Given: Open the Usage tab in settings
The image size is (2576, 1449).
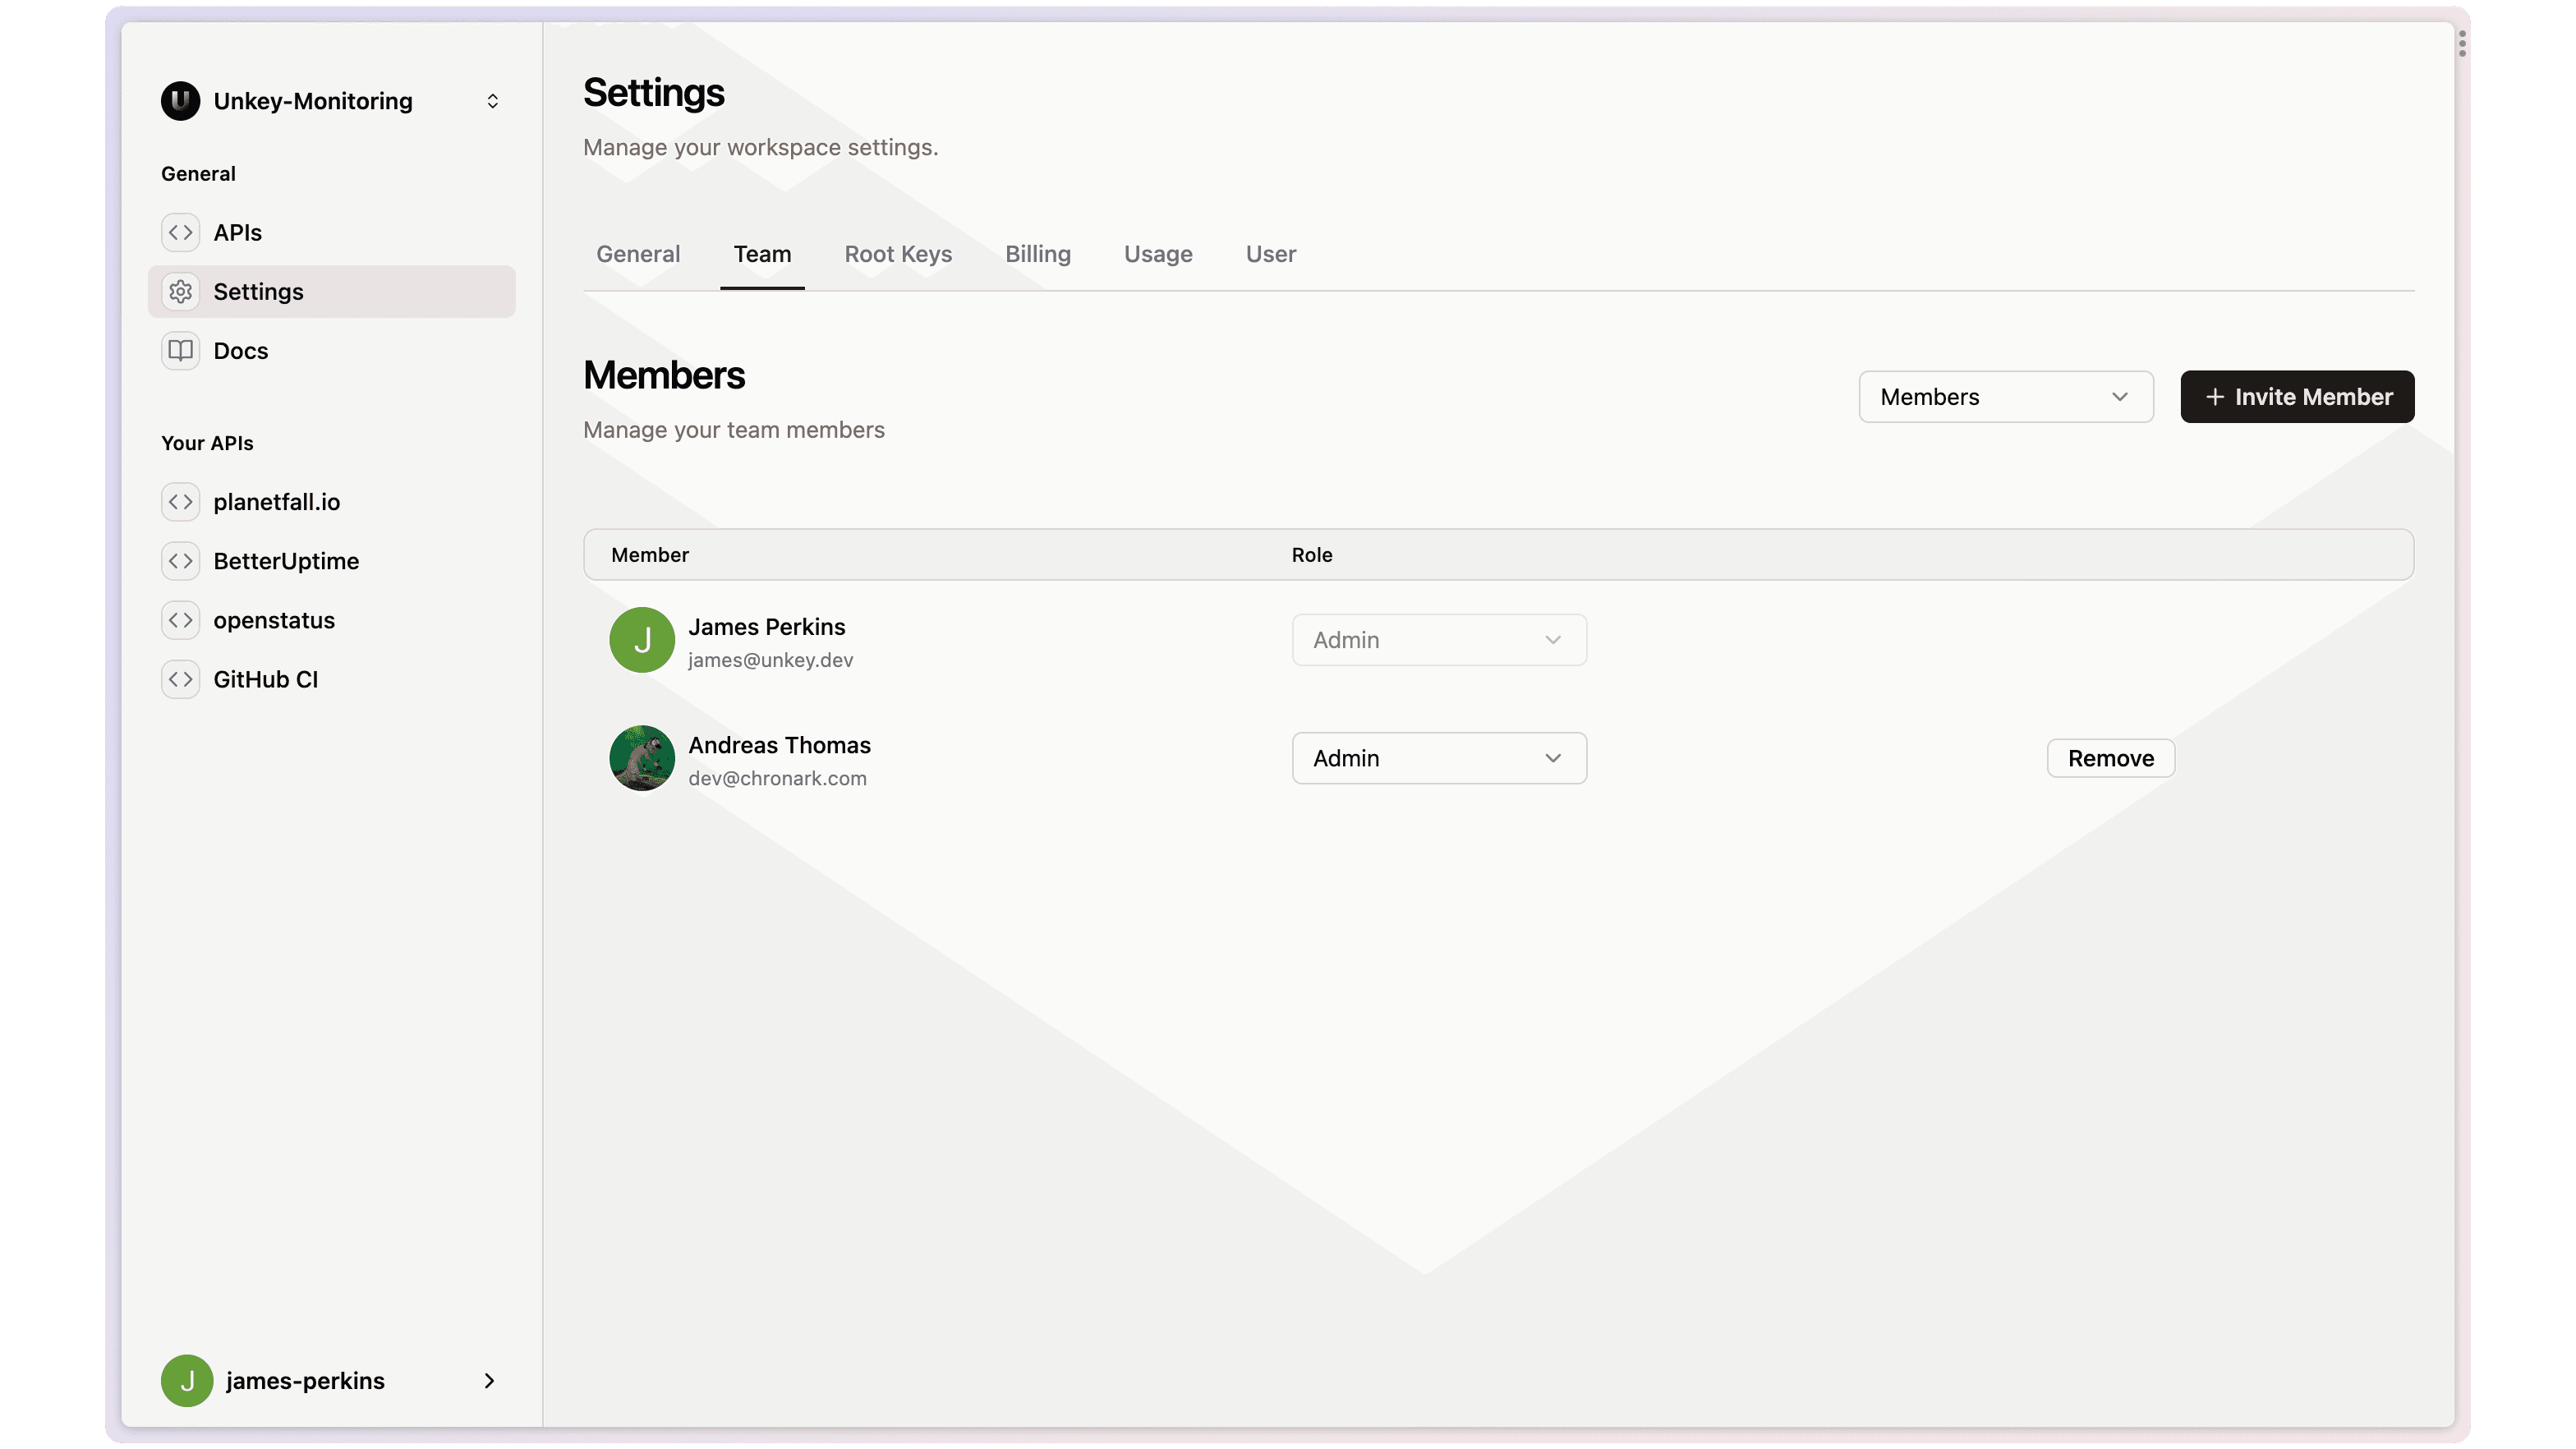Looking at the screenshot, I should tap(1159, 253).
